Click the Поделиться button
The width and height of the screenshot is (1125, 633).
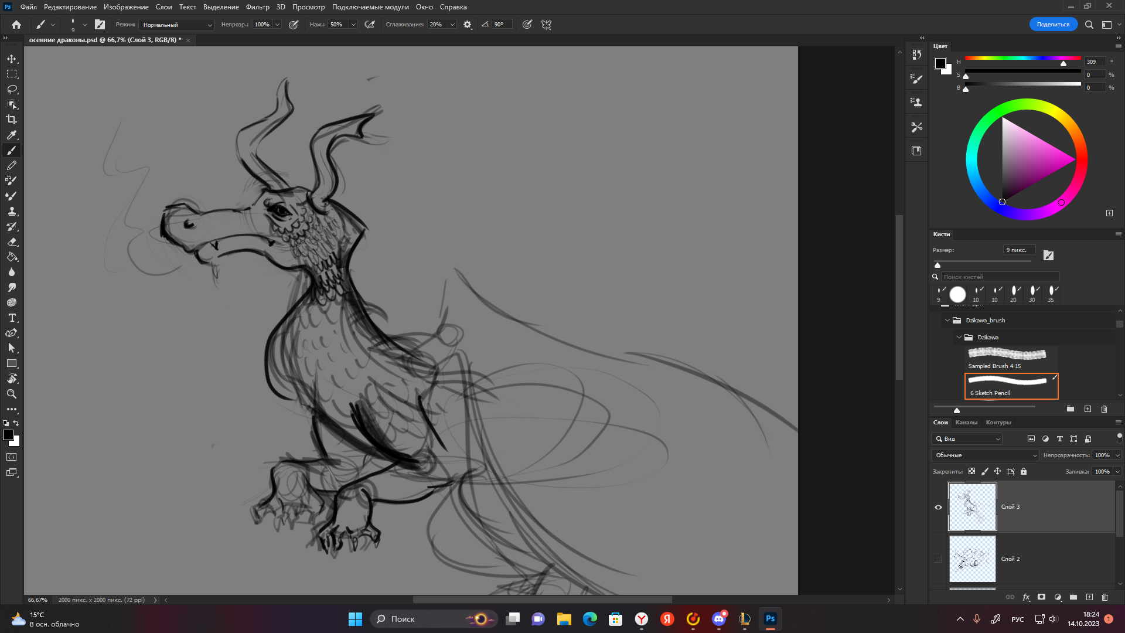click(x=1053, y=25)
